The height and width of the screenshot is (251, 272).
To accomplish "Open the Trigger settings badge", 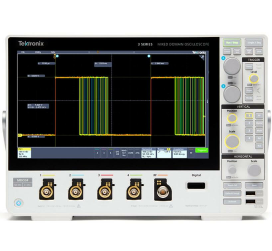I will (164, 153).
